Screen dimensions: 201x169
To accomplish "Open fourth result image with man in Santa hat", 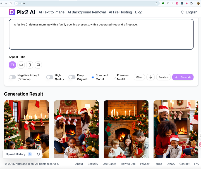I will click(176, 129).
